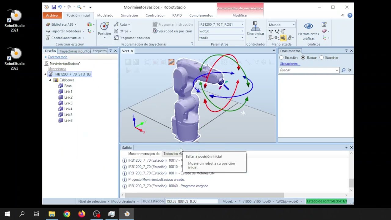Select the Jog Linear tool icon
The width and height of the screenshot is (391, 220).
coord(277,38)
